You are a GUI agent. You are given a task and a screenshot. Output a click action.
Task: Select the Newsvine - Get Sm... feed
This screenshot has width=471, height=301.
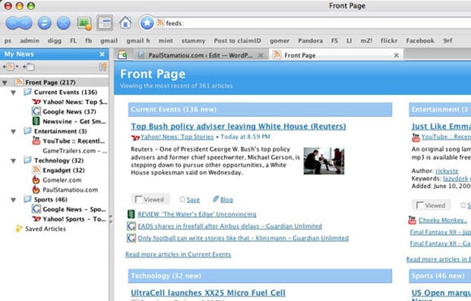pos(69,121)
